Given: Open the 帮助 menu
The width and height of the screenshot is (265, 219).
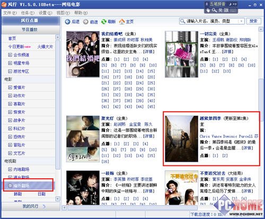Looking at the screenshot, I should (81, 13).
